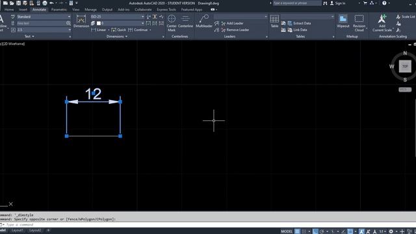
Task: Toggle object snap in status bar
Action: pyautogui.click(x=350, y=231)
